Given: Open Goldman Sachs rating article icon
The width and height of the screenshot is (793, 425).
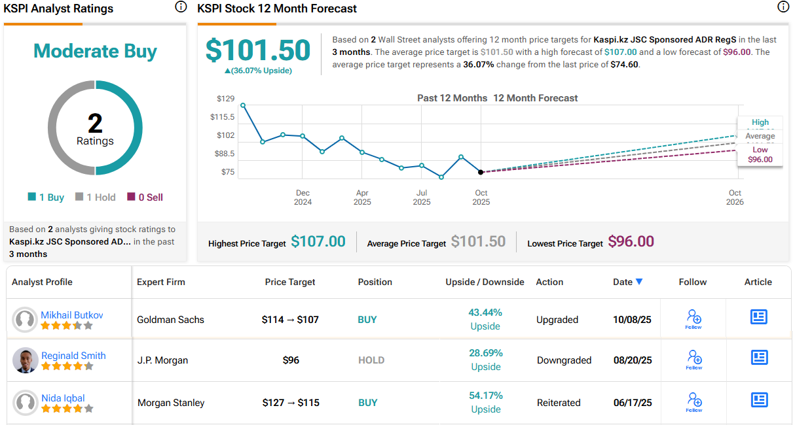Looking at the screenshot, I should pos(758,317).
